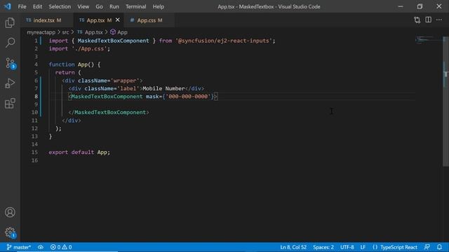Click the '@syncfusion/ej2-react-inputs' string
449x252 pixels.
pos(224,41)
